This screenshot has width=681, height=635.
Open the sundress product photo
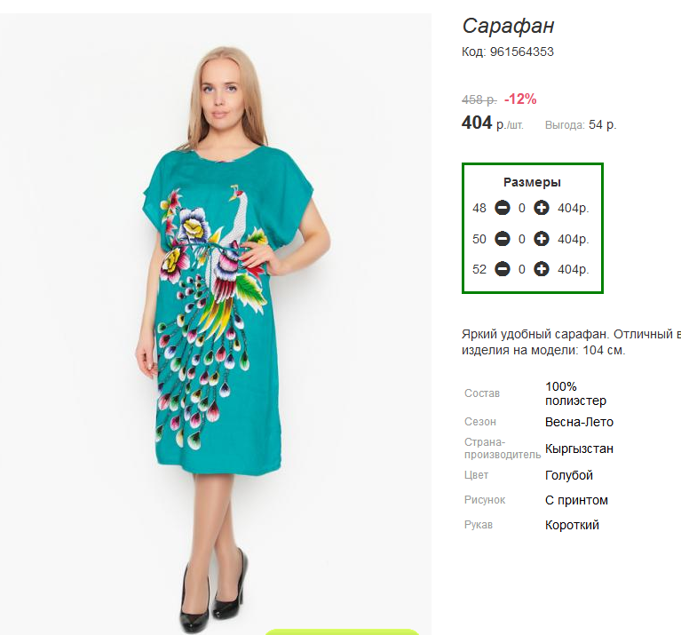click(216, 323)
